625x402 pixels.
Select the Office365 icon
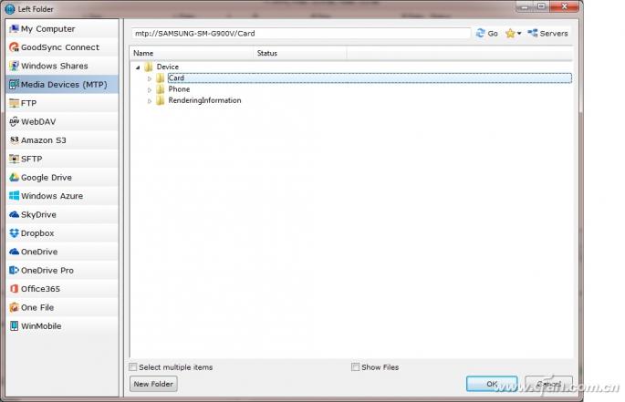[x=14, y=288]
